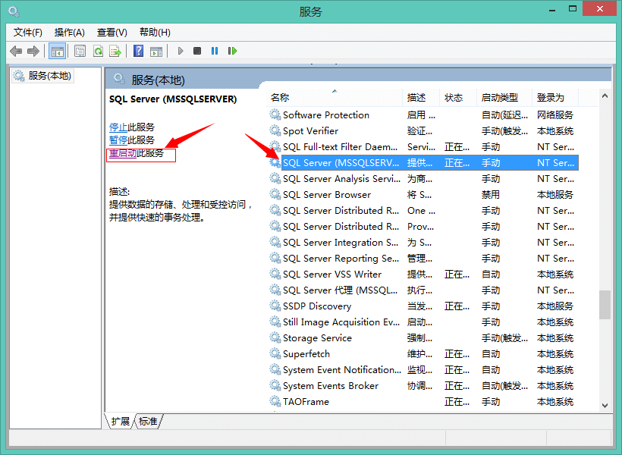This screenshot has width=622, height=455.
Task: Sort by the 名称 column header
Action: (335, 97)
